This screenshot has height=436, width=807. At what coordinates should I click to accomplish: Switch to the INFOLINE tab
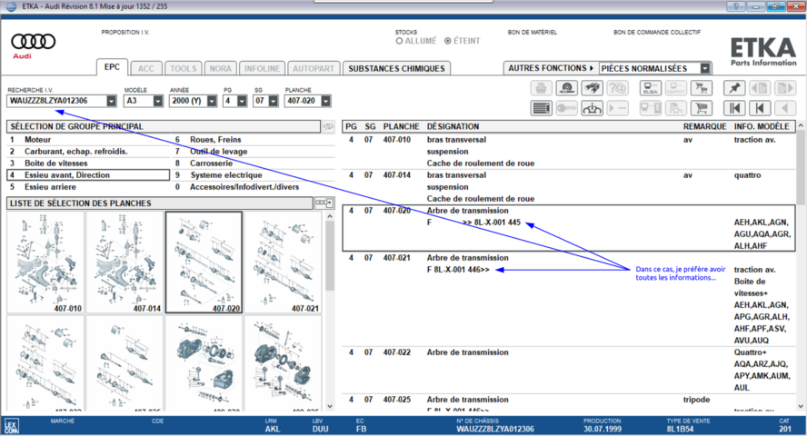262,68
